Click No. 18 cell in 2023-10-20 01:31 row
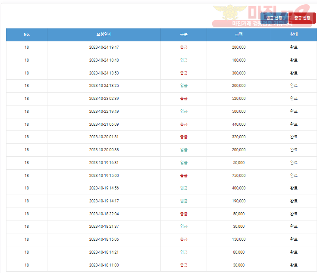Viewport: 317px width, 273px height. pyautogui.click(x=27, y=137)
